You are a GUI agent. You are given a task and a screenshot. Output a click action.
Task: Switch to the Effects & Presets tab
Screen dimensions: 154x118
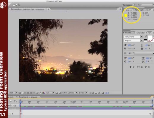127,33
